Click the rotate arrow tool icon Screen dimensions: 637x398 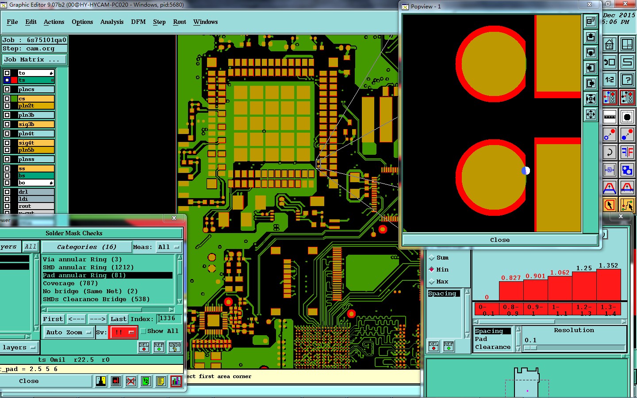click(x=610, y=153)
